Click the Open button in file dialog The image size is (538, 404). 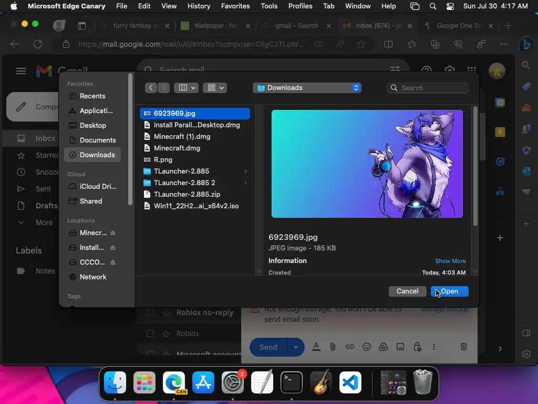(450, 291)
